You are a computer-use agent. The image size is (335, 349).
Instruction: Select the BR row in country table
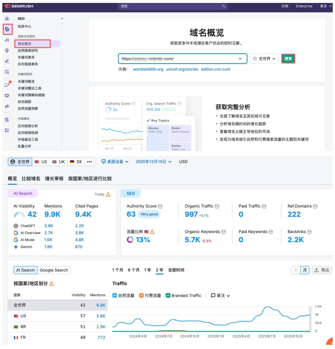tap(58, 327)
